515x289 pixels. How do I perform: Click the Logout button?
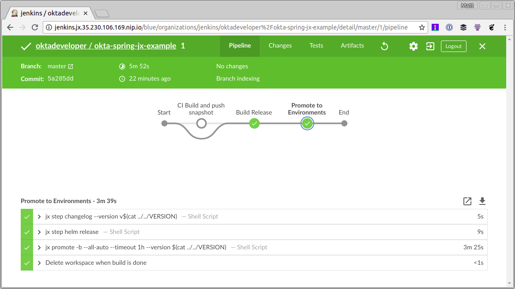pyautogui.click(x=453, y=46)
